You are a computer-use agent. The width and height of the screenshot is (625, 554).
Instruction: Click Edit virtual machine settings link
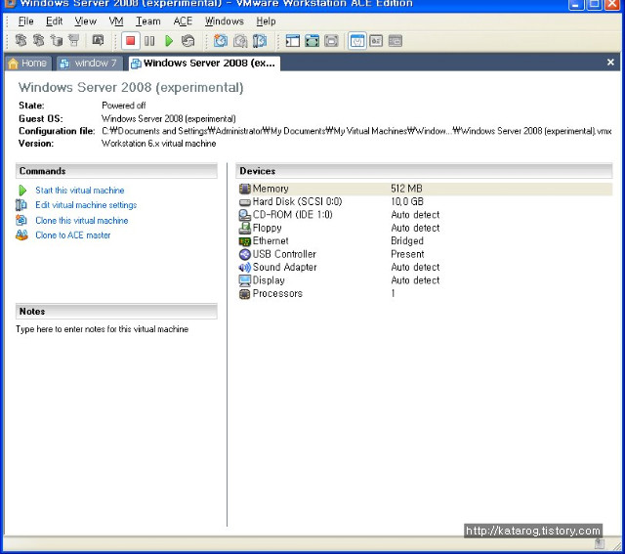pyautogui.click(x=86, y=205)
